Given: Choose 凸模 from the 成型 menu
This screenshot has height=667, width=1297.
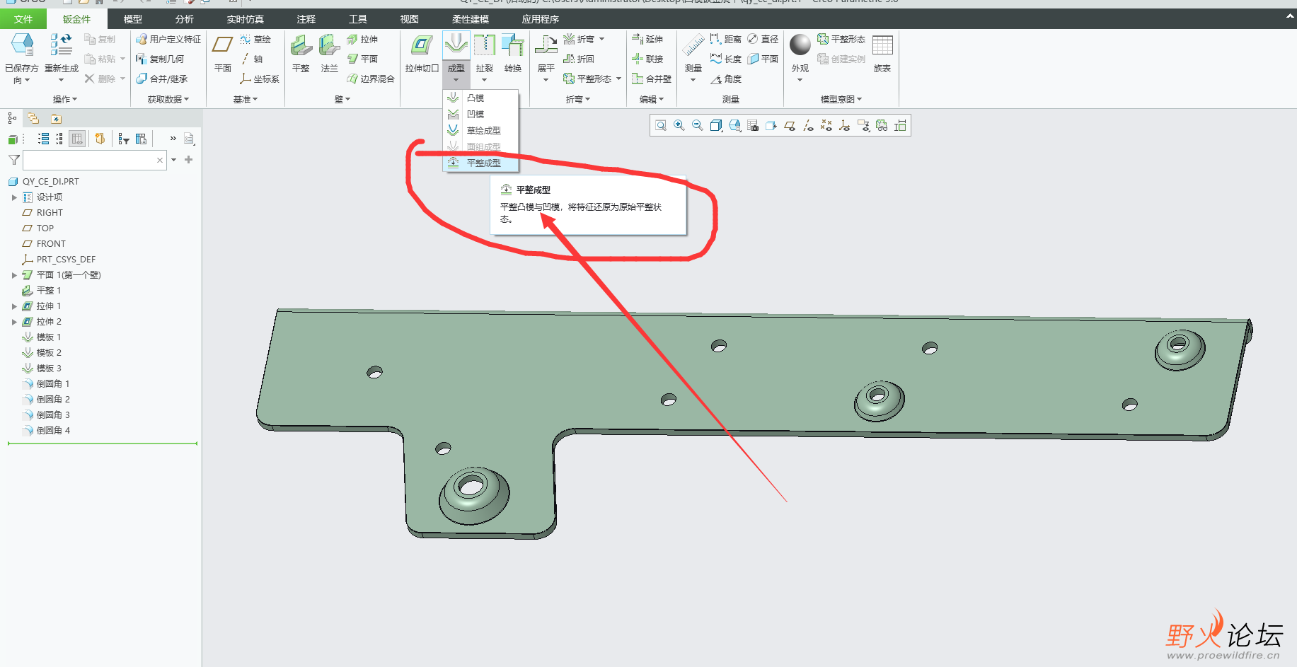Looking at the screenshot, I should click(x=480, y=98).
